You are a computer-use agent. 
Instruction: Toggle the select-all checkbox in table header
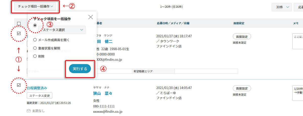[19, 24]
